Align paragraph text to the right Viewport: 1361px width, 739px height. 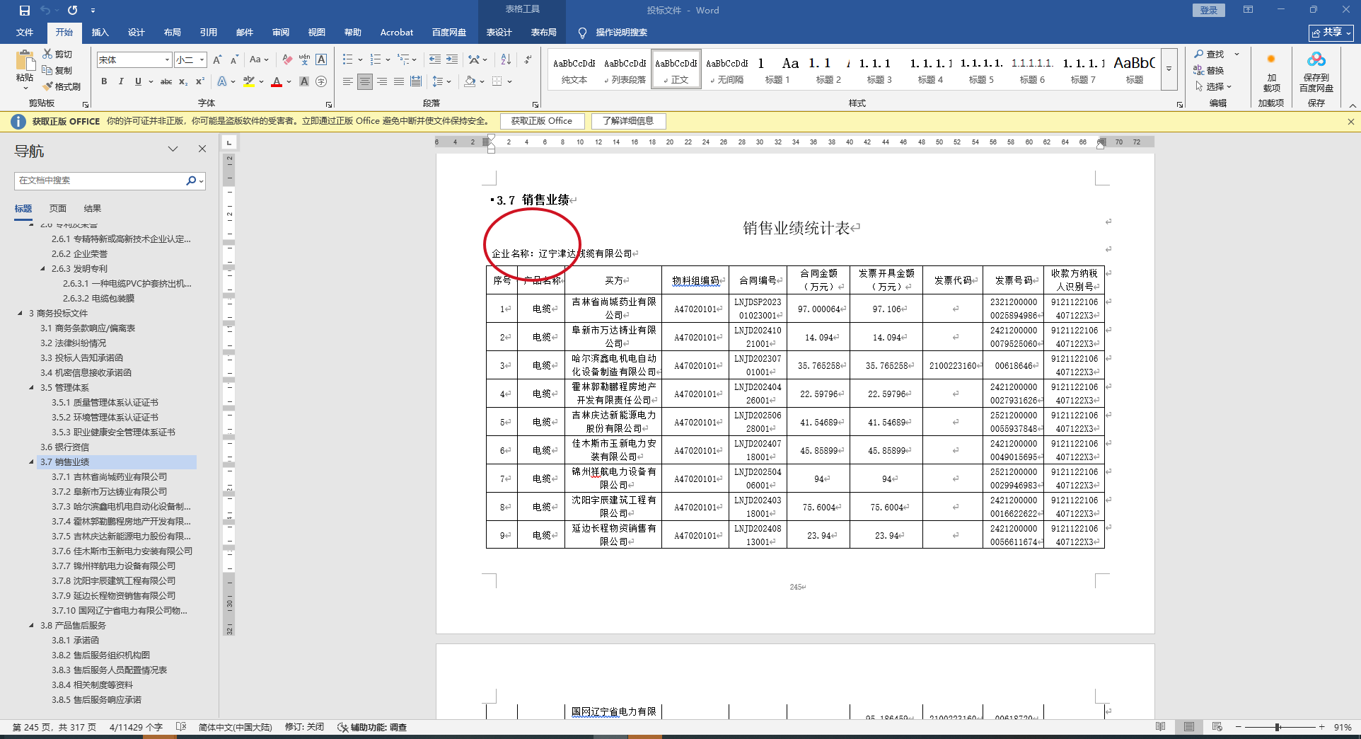[382, 82]
